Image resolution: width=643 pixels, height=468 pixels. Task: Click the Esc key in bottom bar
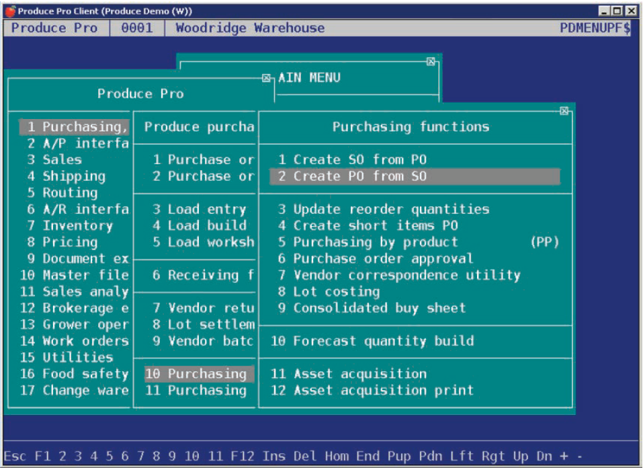(x=15, y=456)
